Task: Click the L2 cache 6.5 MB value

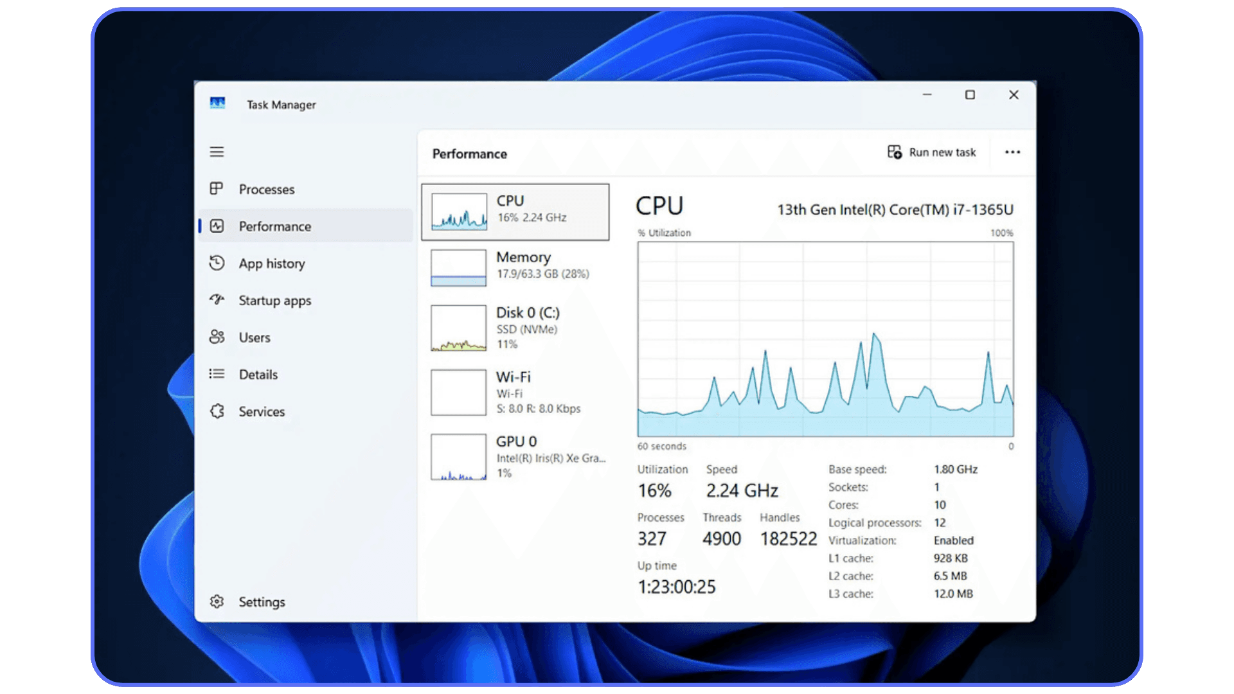Action: [x=951, y=576]
